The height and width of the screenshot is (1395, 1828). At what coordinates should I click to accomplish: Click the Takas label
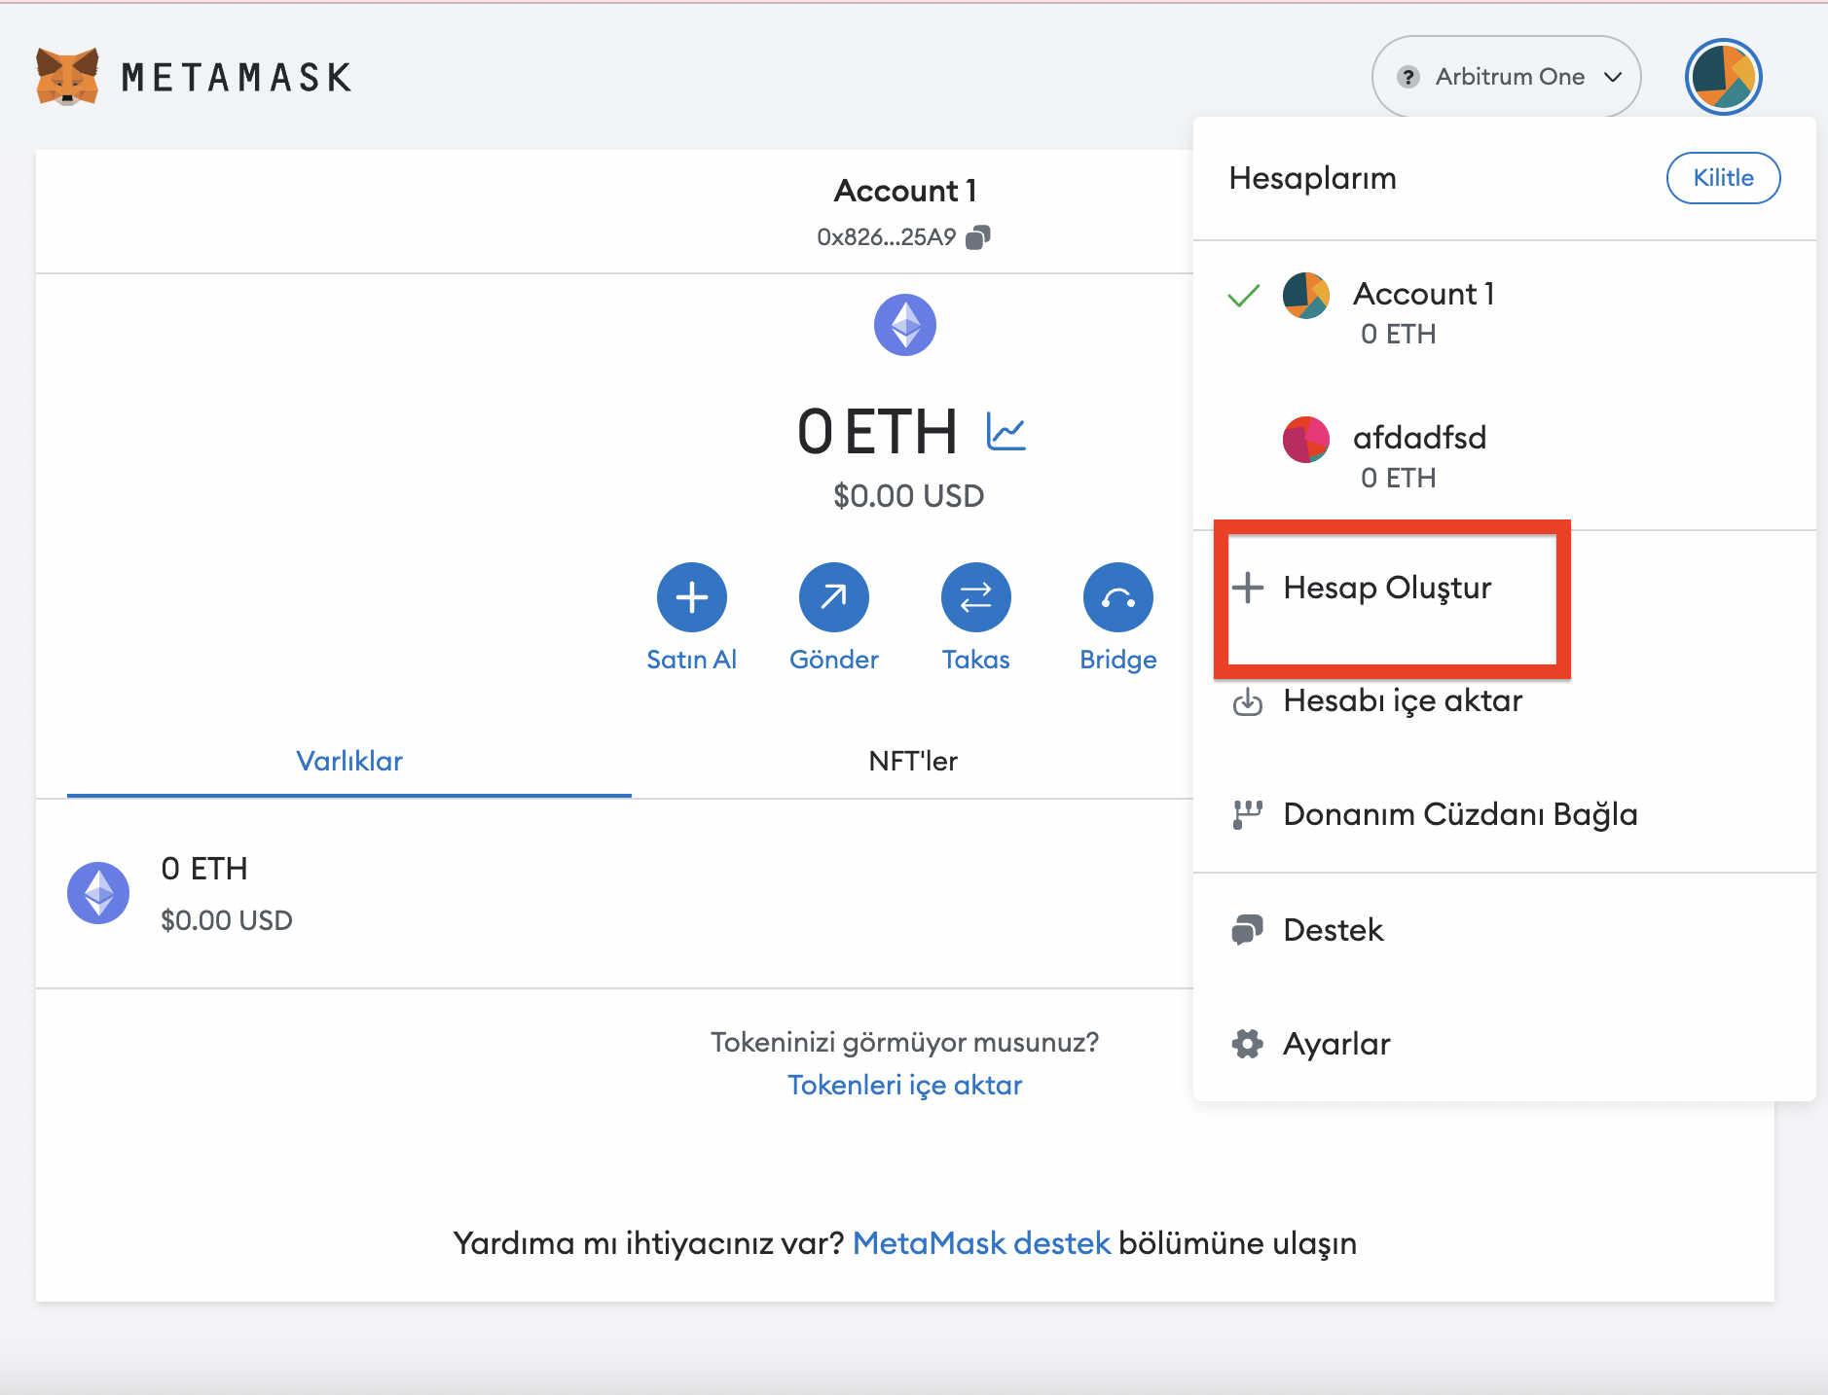coord(976,660)
